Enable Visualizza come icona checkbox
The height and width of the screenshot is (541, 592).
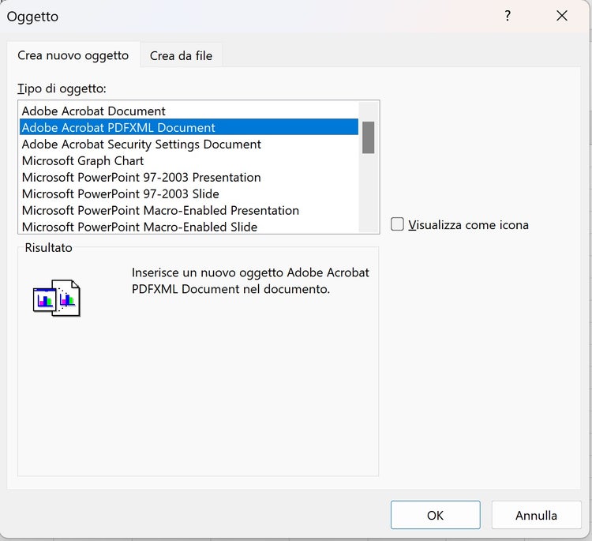398,225
